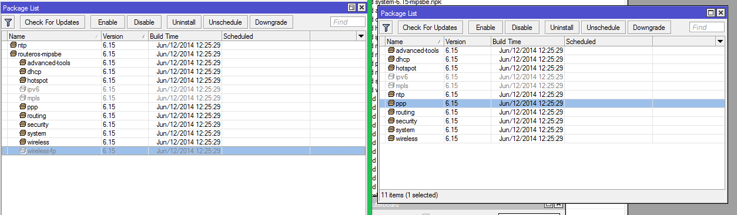
Task: Click security package icon in right window
Action: tap(391, 121)
